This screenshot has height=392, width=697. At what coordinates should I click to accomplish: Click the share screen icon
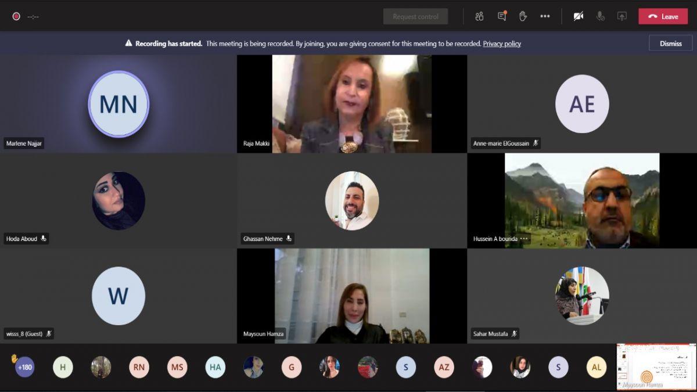(x=622, y=16)
